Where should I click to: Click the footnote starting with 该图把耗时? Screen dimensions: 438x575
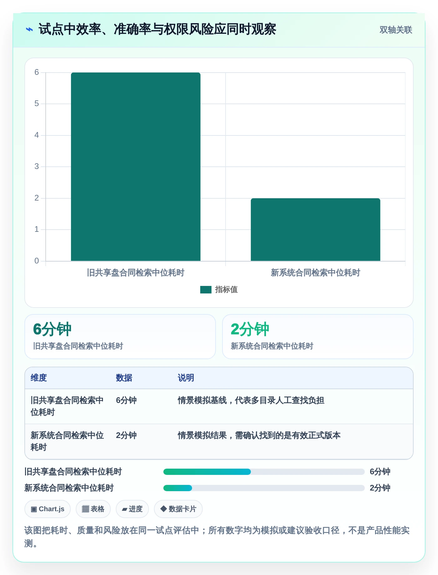tap(217, 537)
